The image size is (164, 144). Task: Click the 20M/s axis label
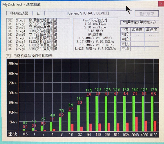pos(13,93)
